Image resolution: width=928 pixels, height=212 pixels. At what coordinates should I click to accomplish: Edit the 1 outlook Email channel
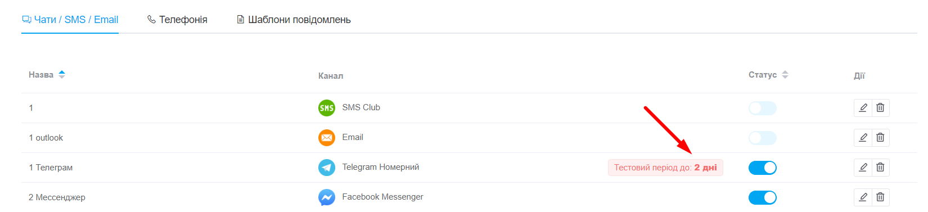(863, 137)
